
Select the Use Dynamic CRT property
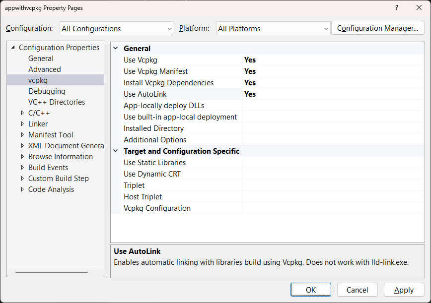point(152,174)
